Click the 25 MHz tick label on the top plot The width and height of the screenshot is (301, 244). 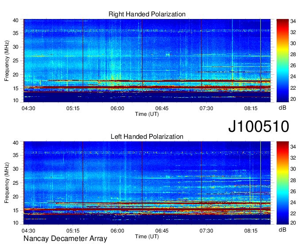click(x=15, y=61)
